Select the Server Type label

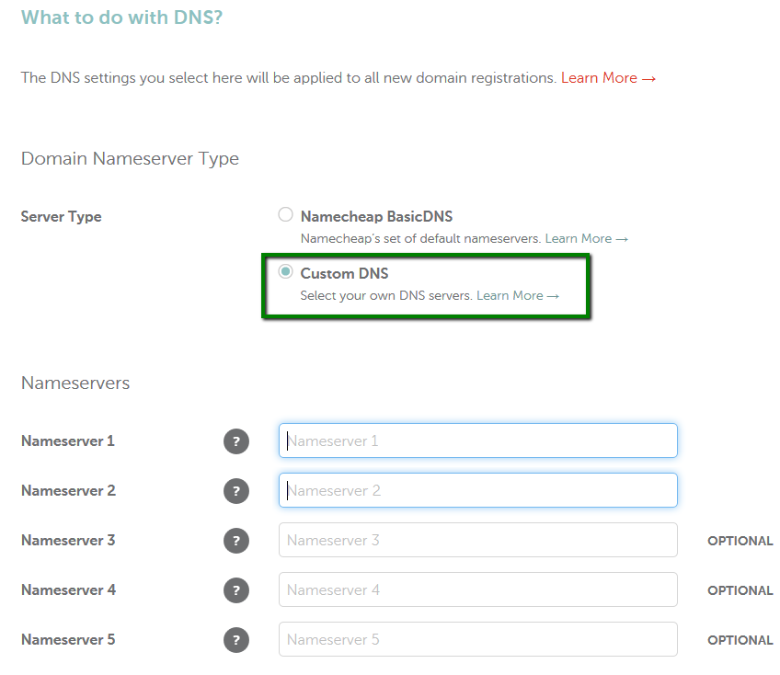[x=62, y=217]
